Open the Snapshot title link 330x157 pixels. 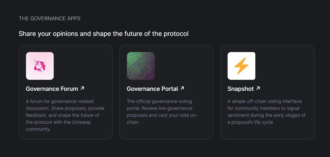(x=240, y=89)
